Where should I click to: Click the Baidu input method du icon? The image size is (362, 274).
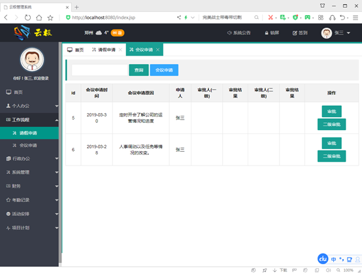(x=323, y=259)
